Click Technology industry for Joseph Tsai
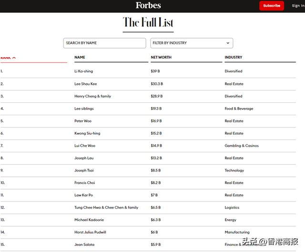This screenshot has width=305, height=252. (234, 171)
